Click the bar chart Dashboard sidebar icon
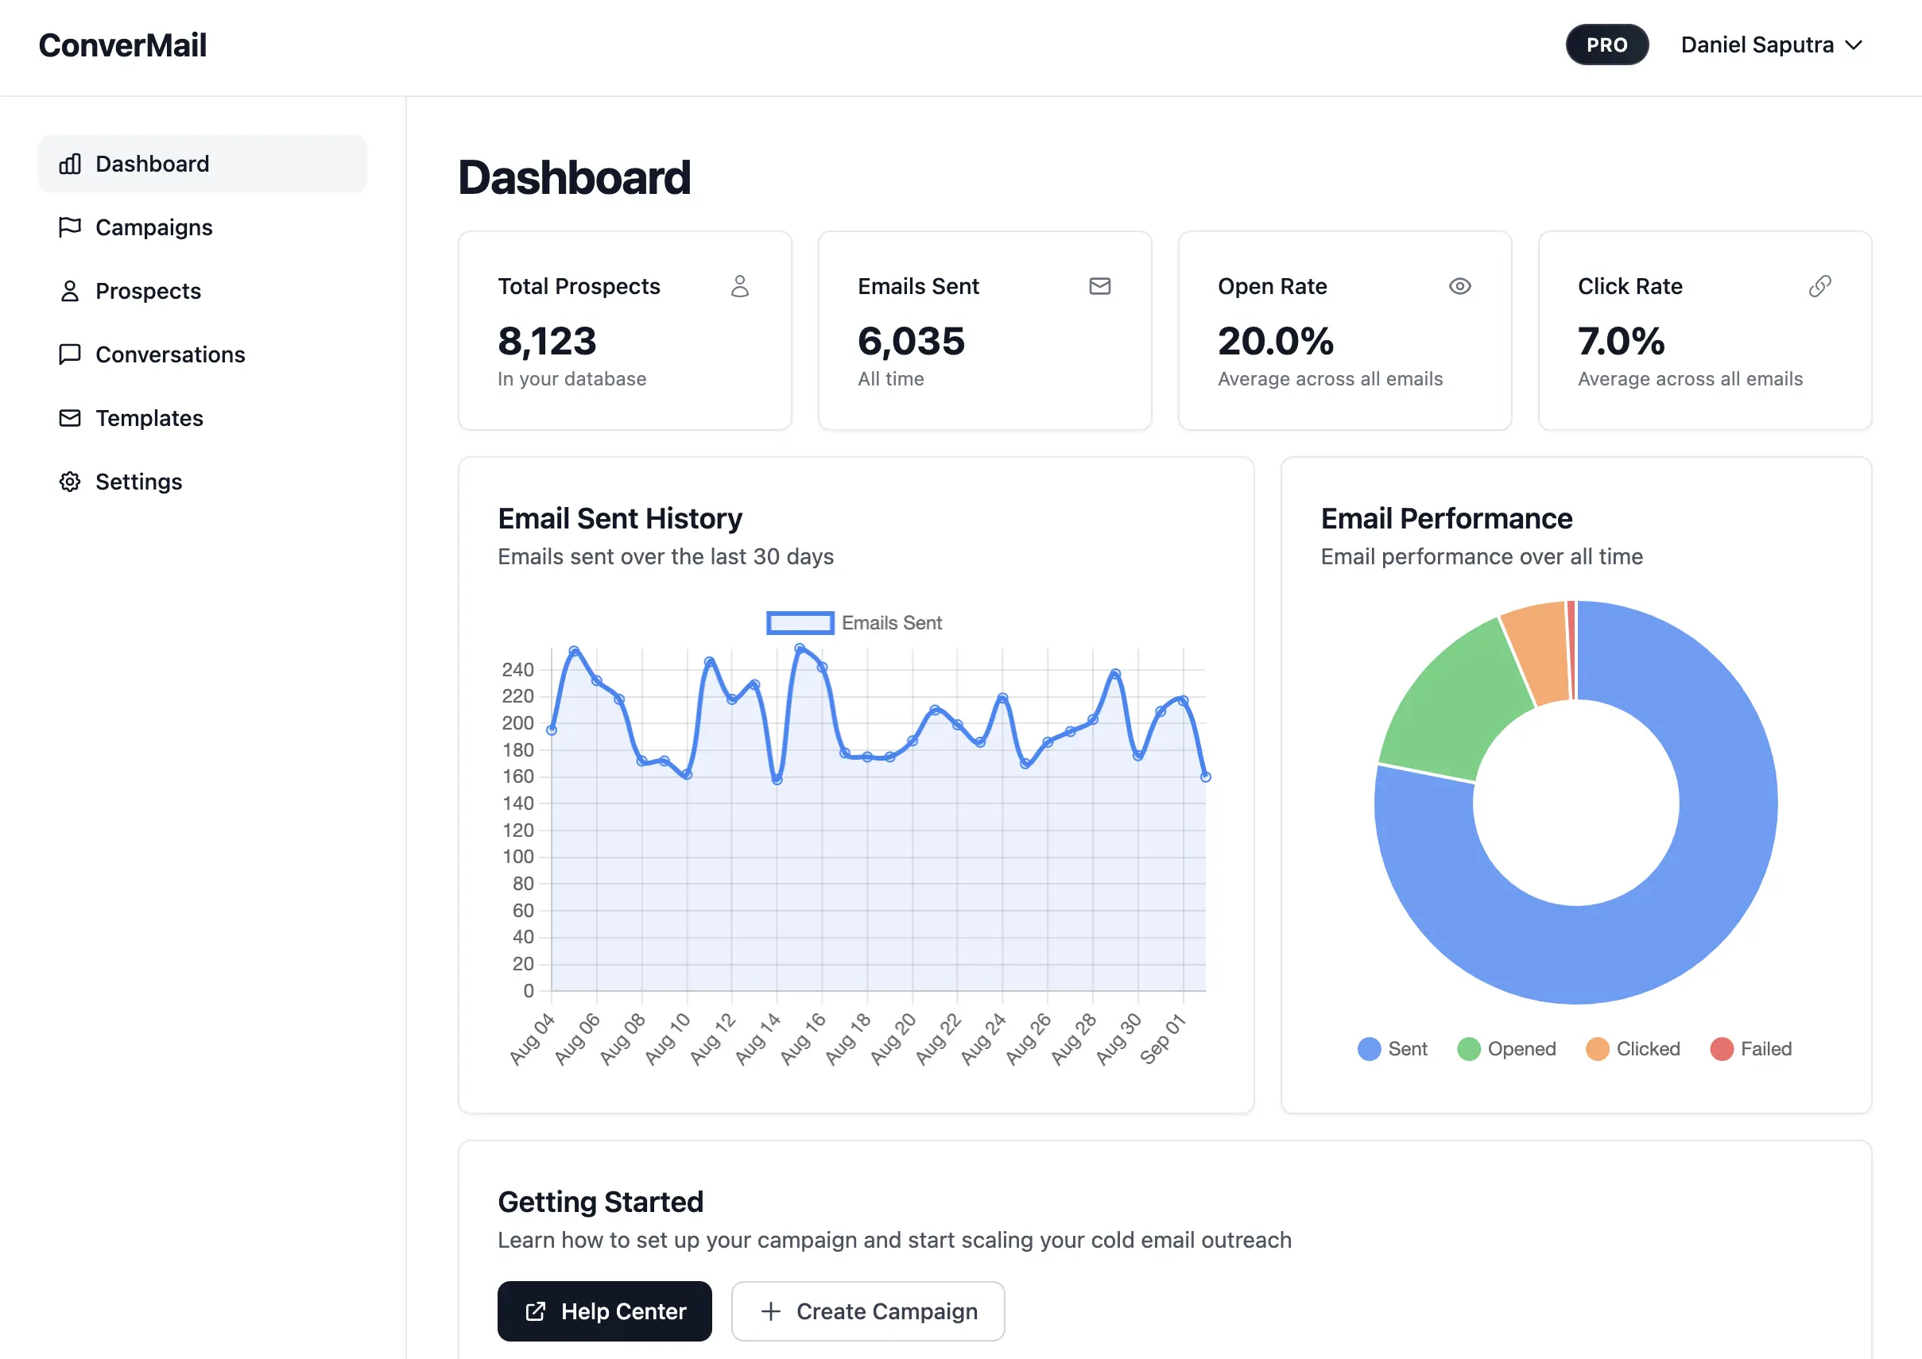 70,164
